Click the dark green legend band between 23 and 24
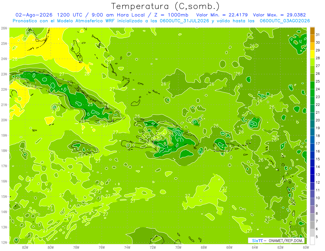 pos(313,93)
